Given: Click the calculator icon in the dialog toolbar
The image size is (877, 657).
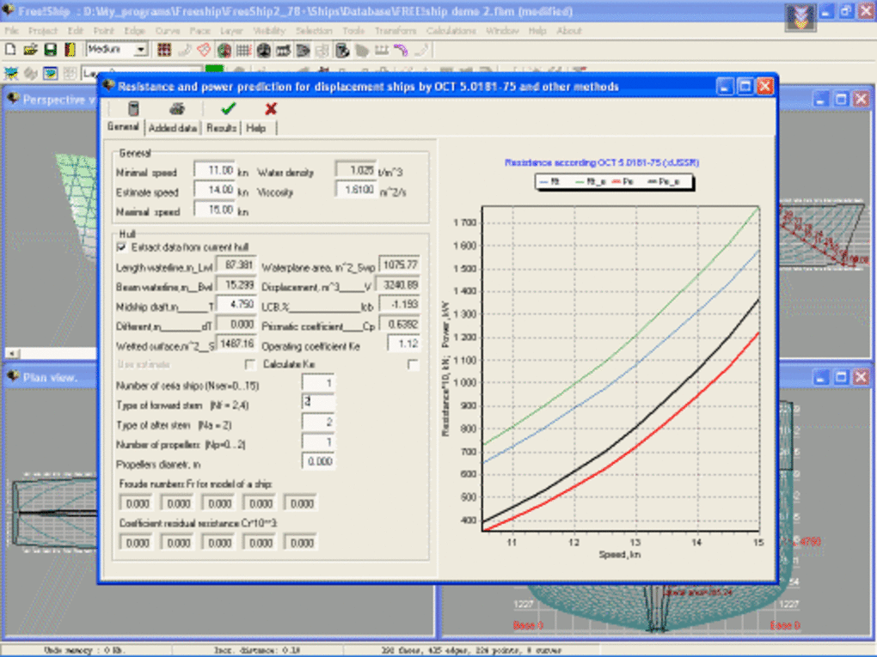Looking at the screenshot, I should click(133, 108).
